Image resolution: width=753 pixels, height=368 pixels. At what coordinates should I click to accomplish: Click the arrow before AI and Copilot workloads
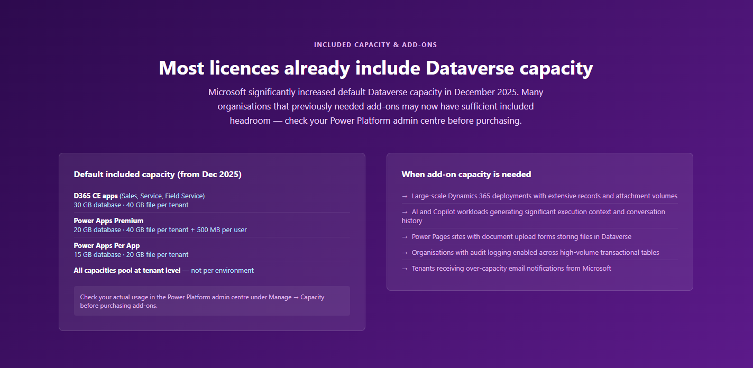pos(405,212)
